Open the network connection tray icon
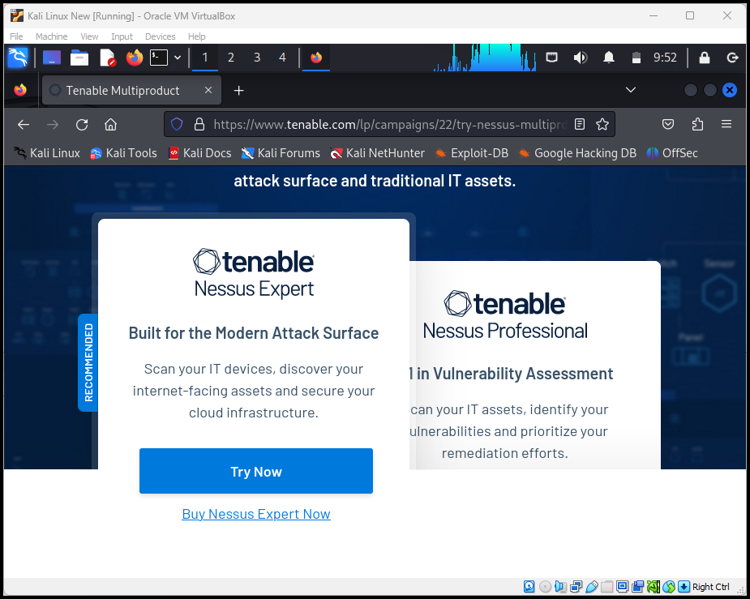 [x=551, y=58]
